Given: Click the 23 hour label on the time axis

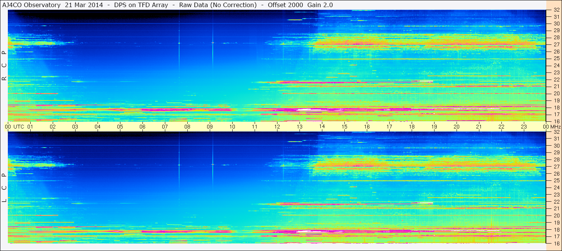Looking at the screenshot, I should 523,127.
